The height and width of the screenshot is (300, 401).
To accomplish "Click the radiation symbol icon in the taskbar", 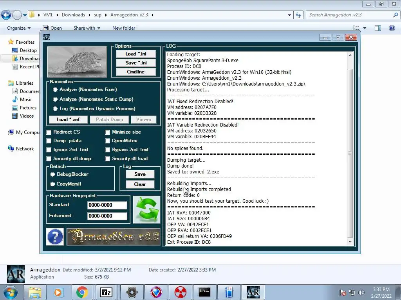I will [x=180, y=292].
